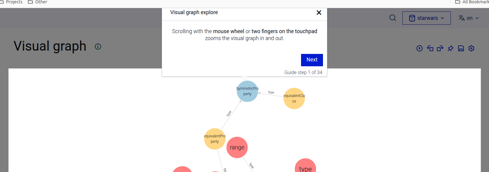
Task: Click the pin nodes icon
Action: [451, 48]
